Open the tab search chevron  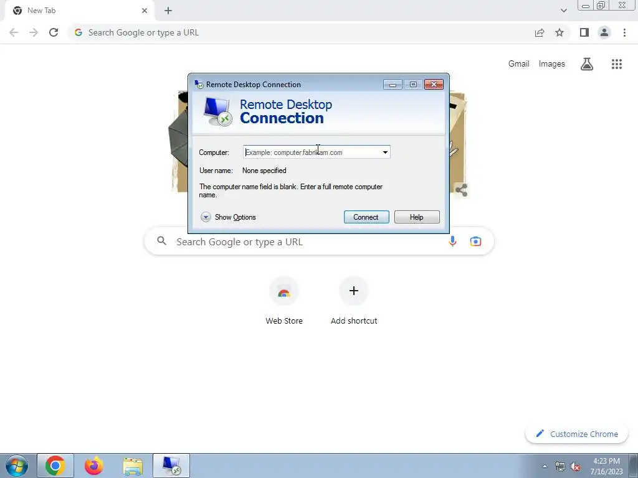click(563, 11)
